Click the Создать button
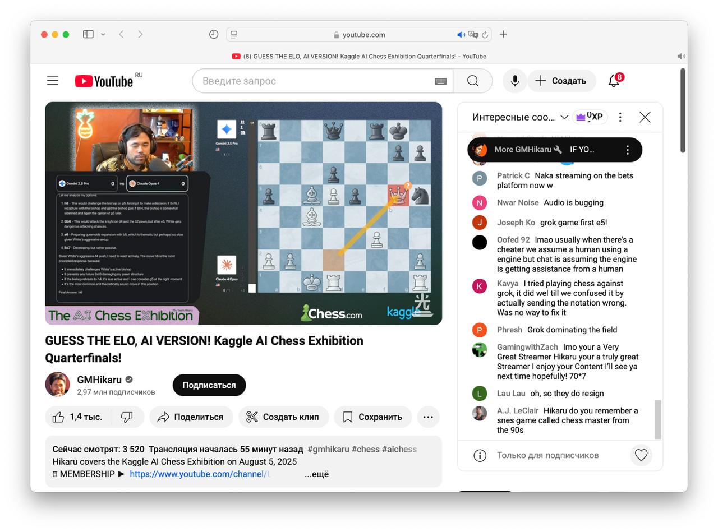 tap(561, 81)
